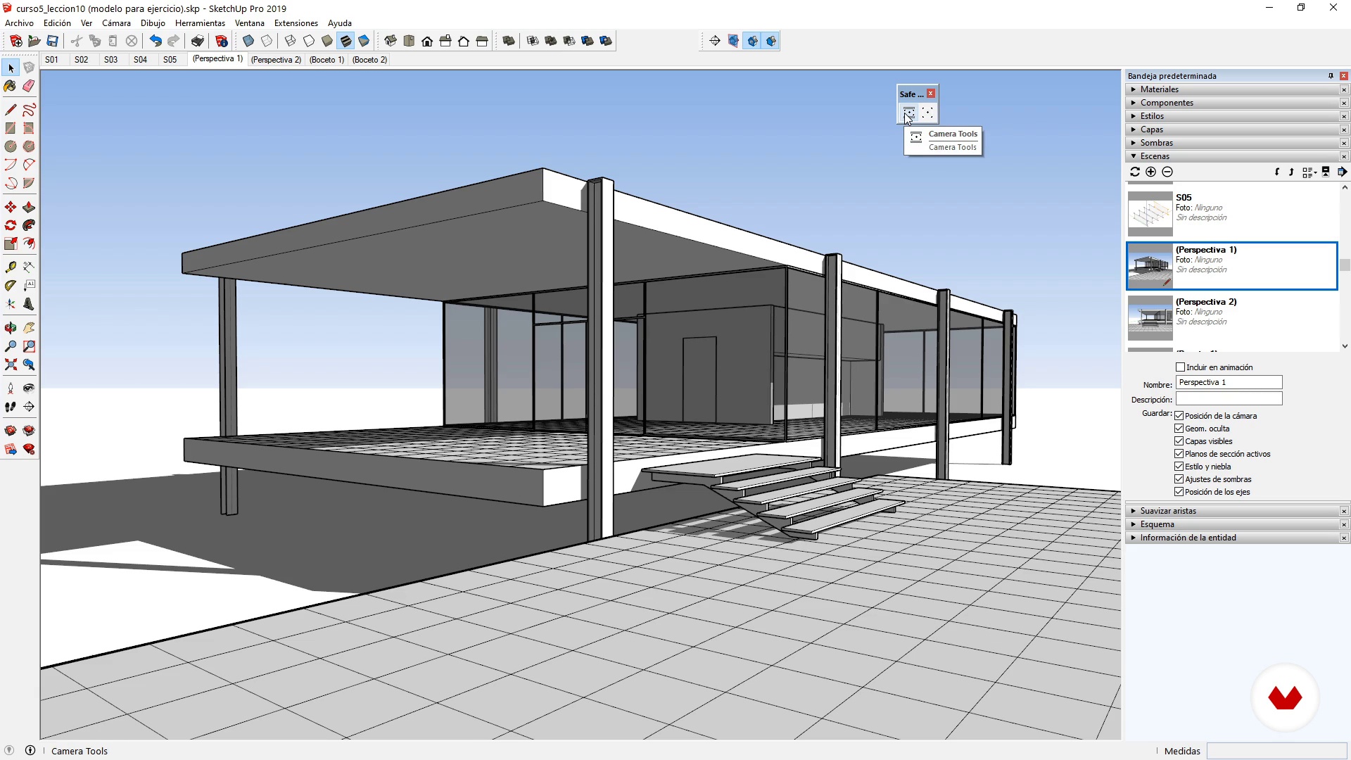The width and height of the screenshot is (1351, 760).
Task: Open the Extensiones menu
Action: (x=296, y=23)
